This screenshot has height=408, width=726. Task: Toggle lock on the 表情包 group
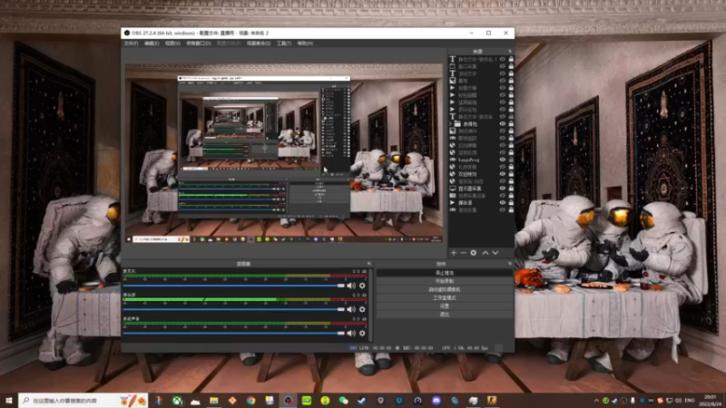tap(511, 124)
